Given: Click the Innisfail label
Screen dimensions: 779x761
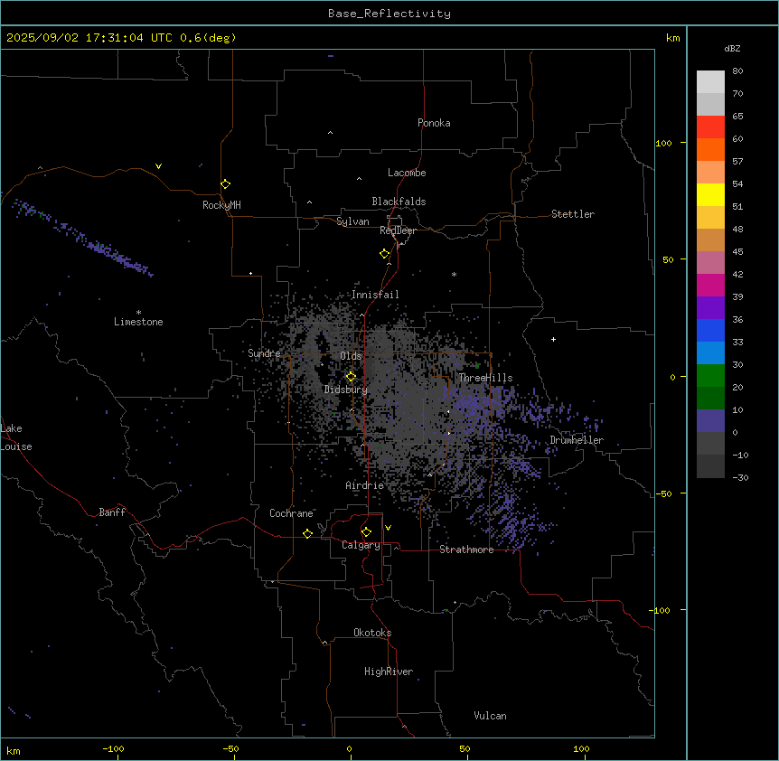Looking at the screenshot, I should 375,295.
